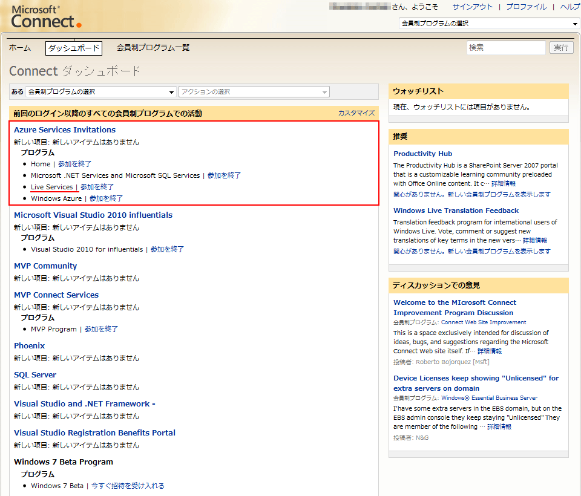
Task: Dismiss Windows Live Translation Feedback recommendation
Action: [x=472, y=251]
